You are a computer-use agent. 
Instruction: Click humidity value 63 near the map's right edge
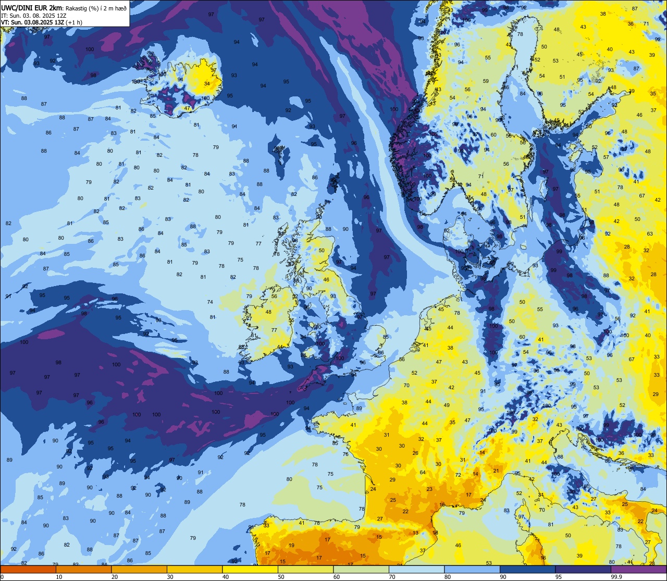[x=650, y=234]
